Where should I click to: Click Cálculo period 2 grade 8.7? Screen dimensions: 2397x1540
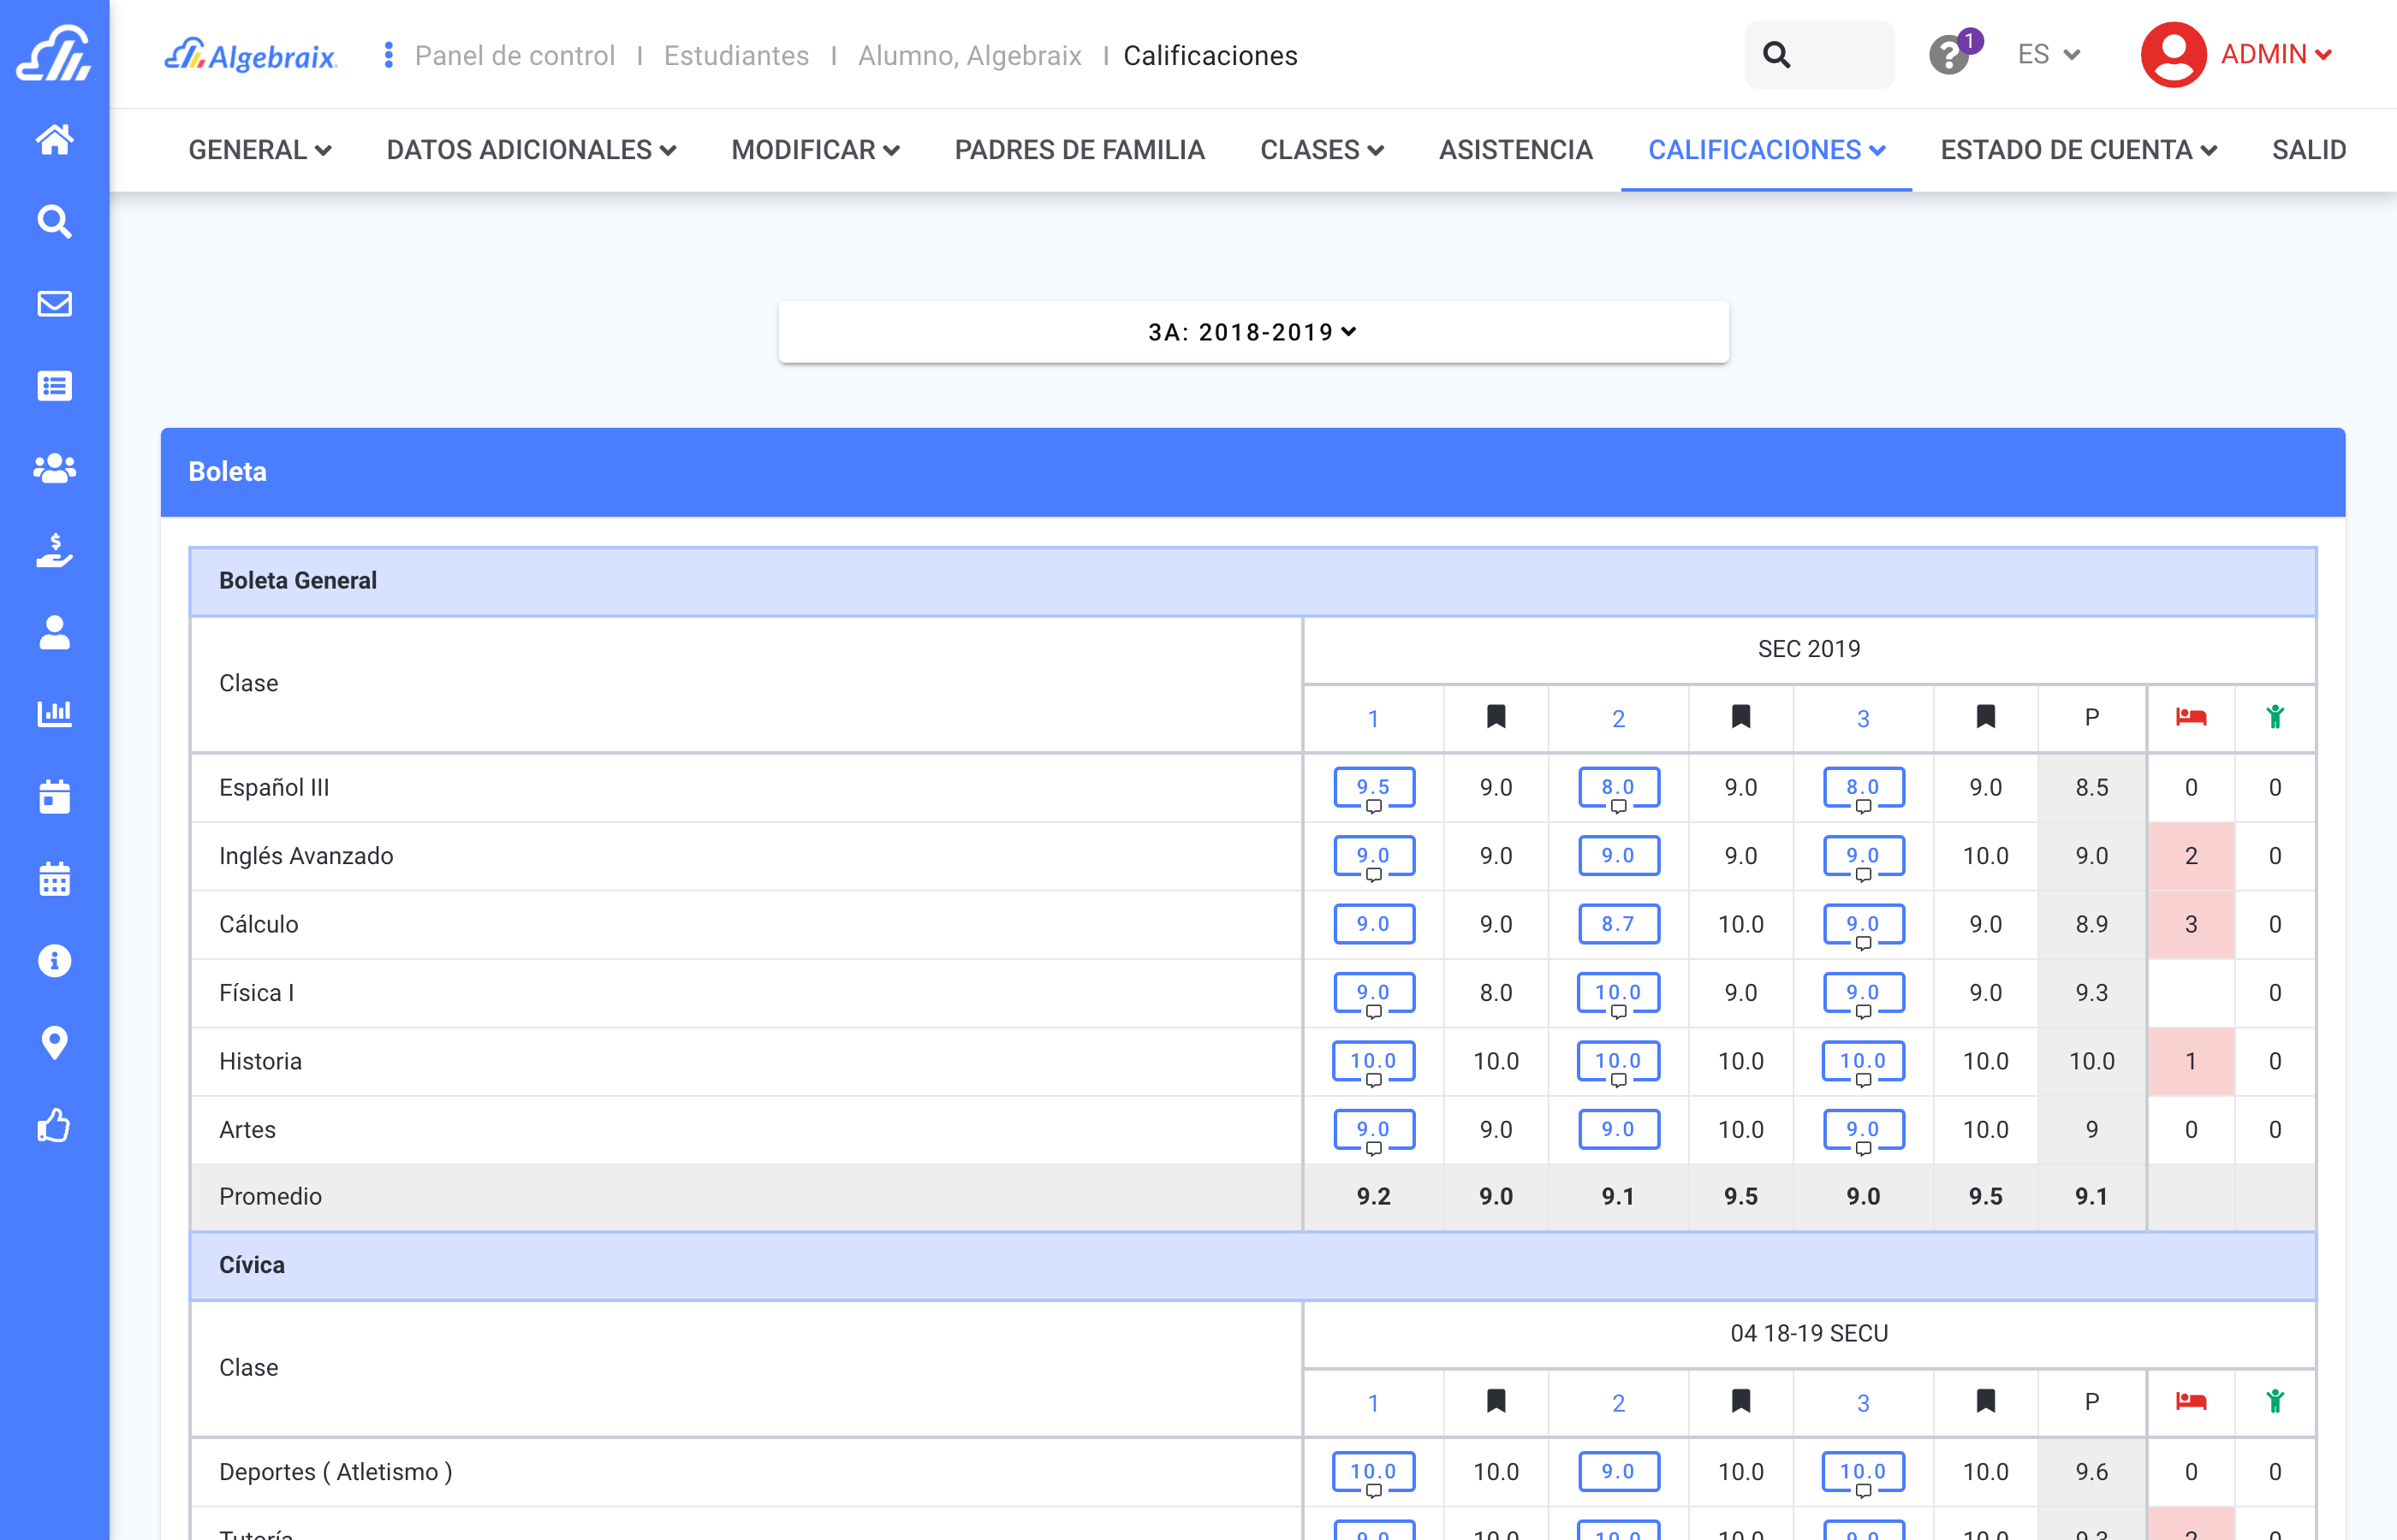point(1618,924)
